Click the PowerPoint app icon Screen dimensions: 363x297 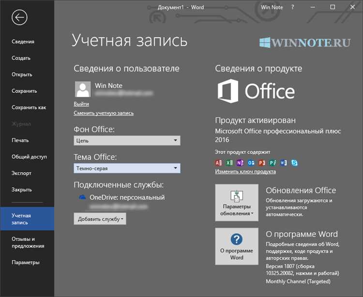click(x=262, y=163)
